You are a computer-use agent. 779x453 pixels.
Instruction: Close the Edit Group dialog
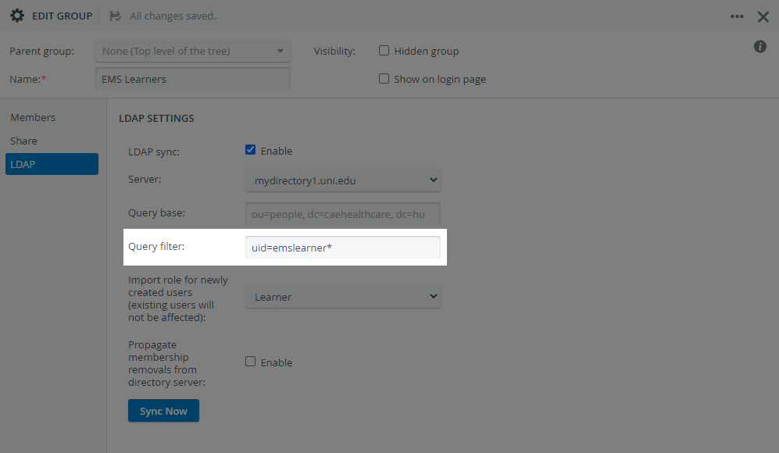tap(763, 17)
